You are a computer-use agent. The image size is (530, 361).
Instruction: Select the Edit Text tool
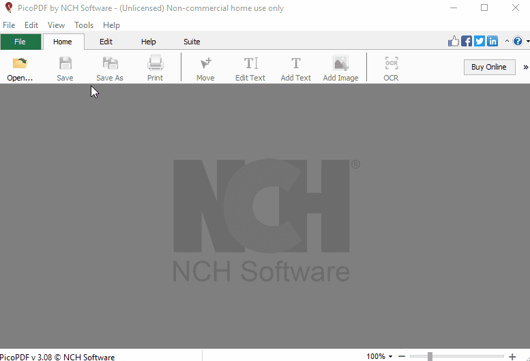250,69
